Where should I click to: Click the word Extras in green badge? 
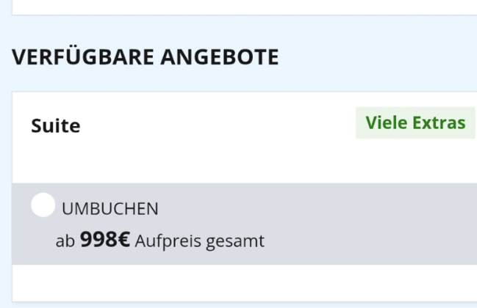(x=439, y=122)
